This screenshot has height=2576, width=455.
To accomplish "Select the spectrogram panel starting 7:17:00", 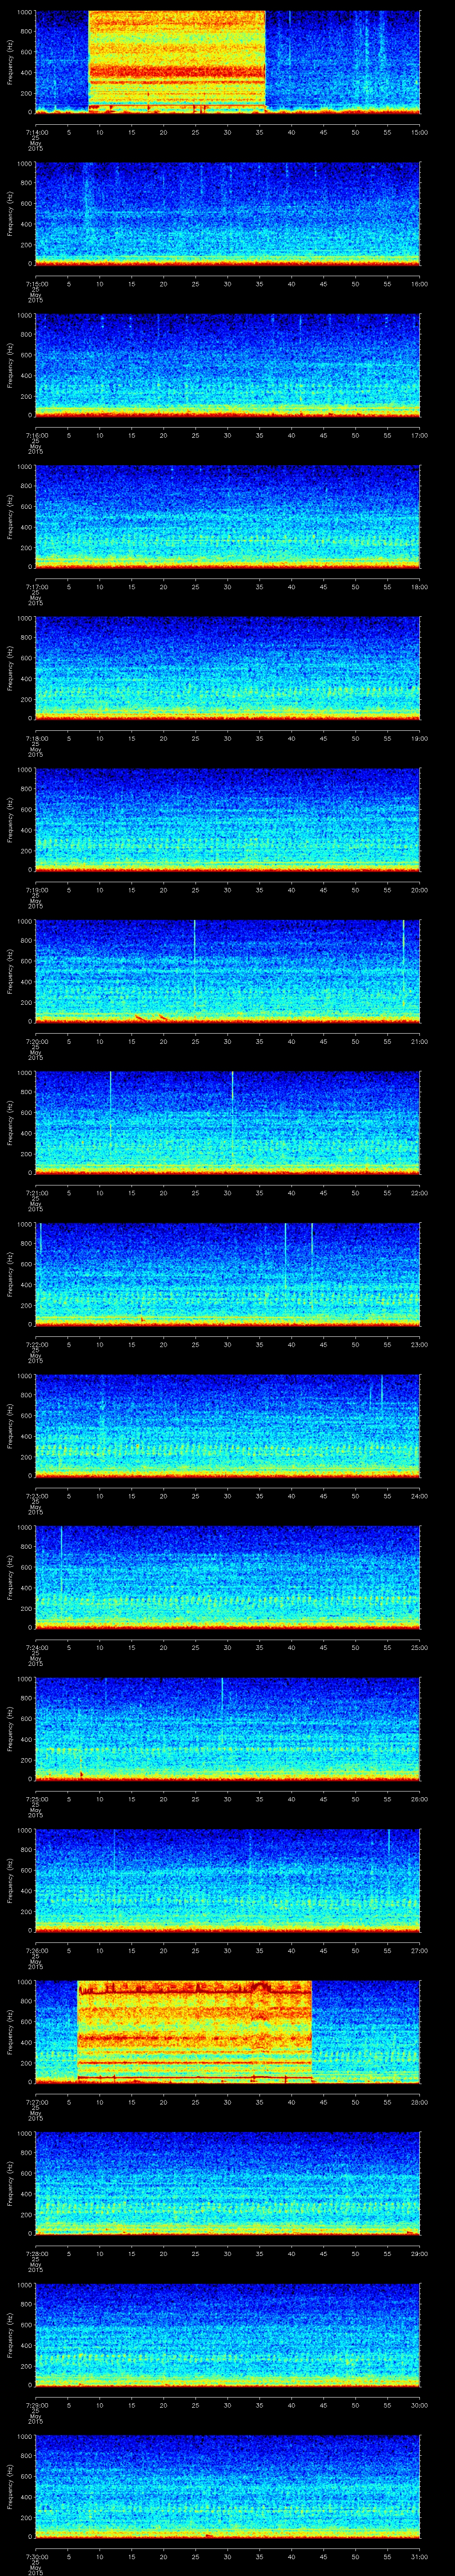I will (227, 516).
